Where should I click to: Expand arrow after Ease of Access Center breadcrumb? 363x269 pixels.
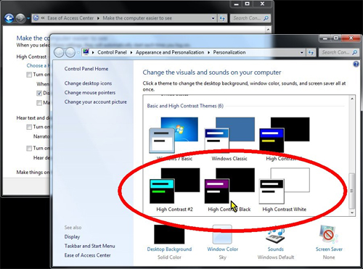[x=98, y=18]
